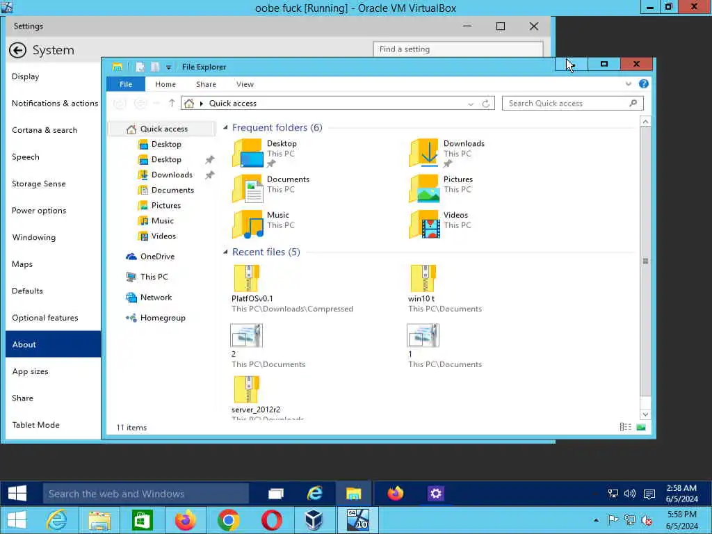Open the address bar history dropdown
712x534 pixels.
pos(471,104)
